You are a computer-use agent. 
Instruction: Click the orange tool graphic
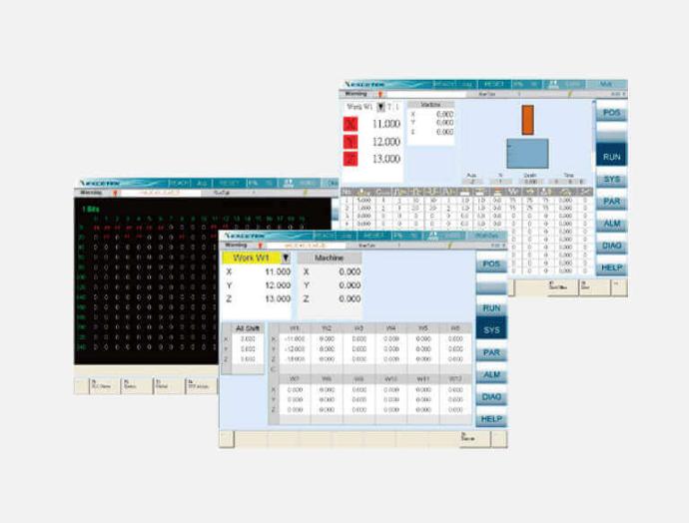[528, 120]
